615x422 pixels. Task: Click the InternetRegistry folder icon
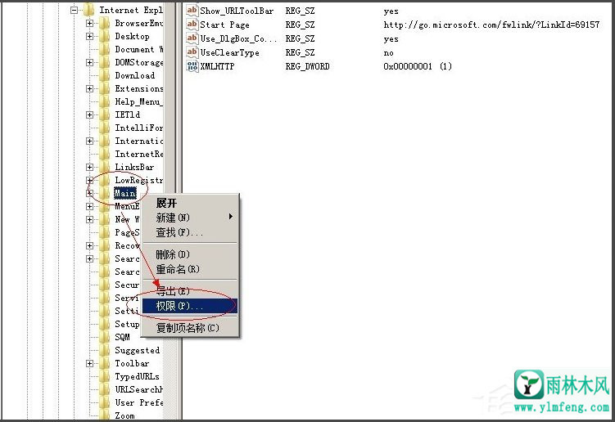(x=104, y=154)
